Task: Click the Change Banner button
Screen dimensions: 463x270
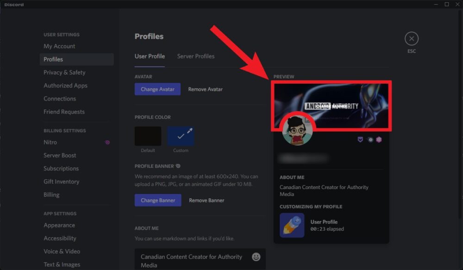Action: click(x=158, y=200)
